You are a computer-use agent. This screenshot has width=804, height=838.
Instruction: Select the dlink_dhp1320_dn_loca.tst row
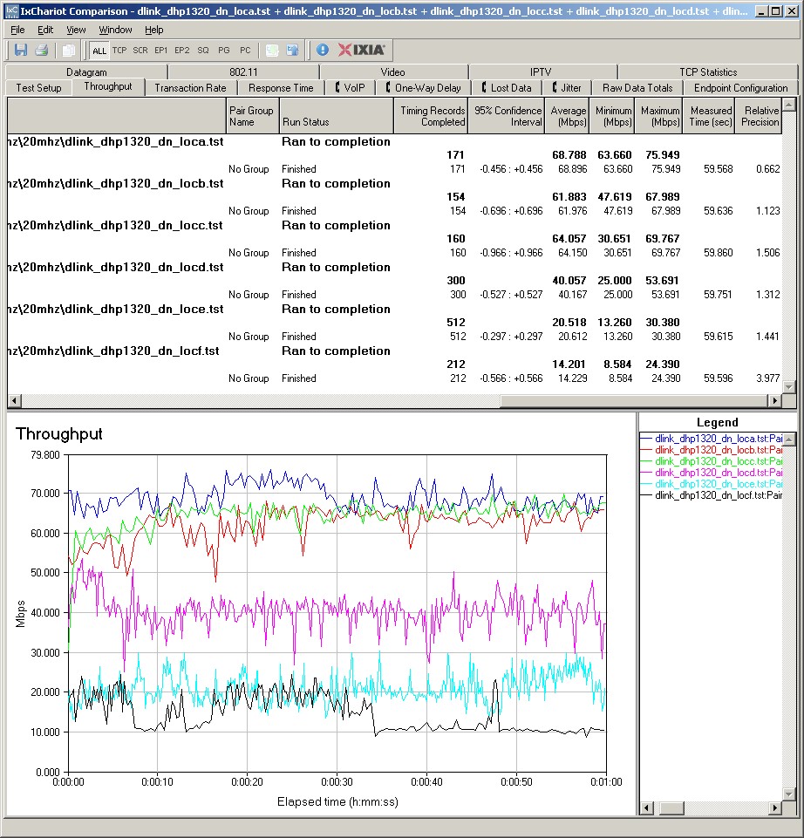pyautogui.click(x=394, y=141)
